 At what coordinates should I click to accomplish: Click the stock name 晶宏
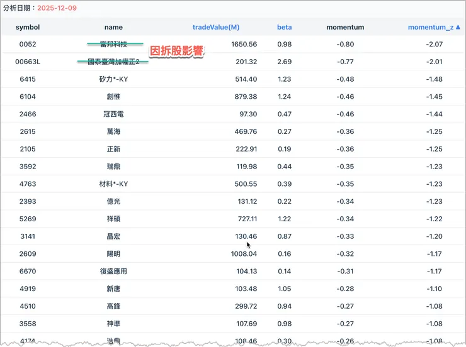[x=113, y=236]
